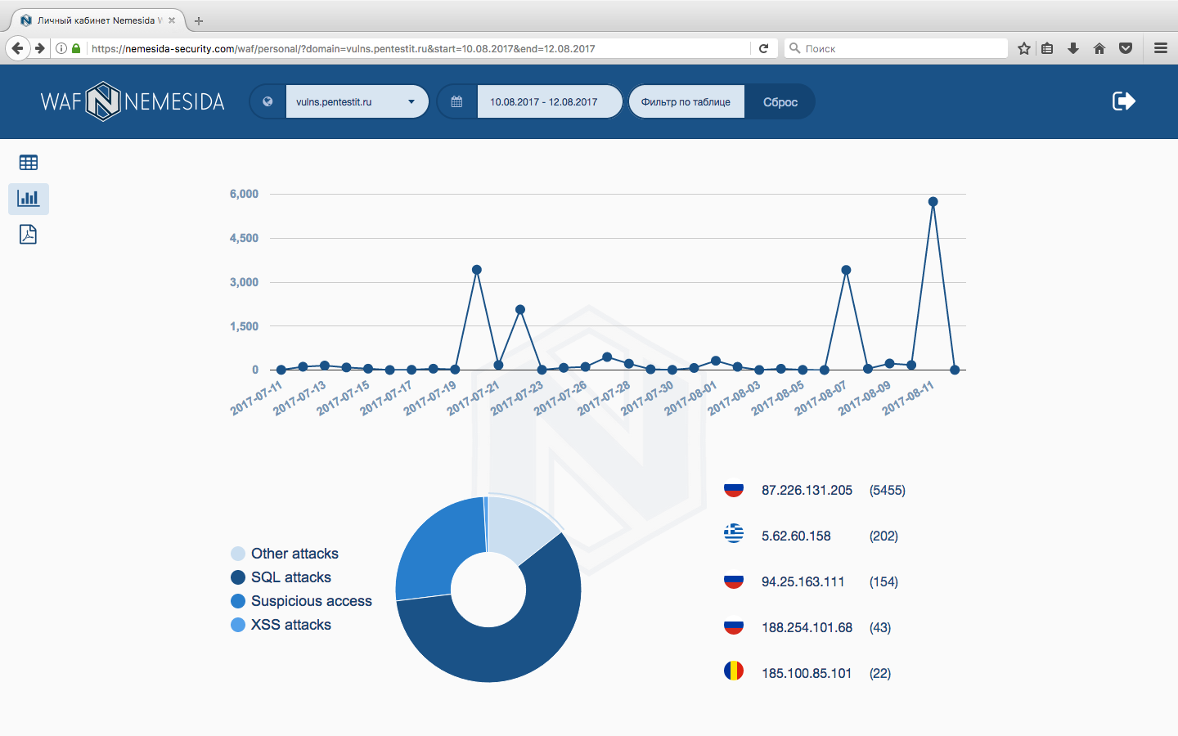The image size is (1178, 736).
Task: Click IP address 87.226.131.205
Action: [807, 490]
